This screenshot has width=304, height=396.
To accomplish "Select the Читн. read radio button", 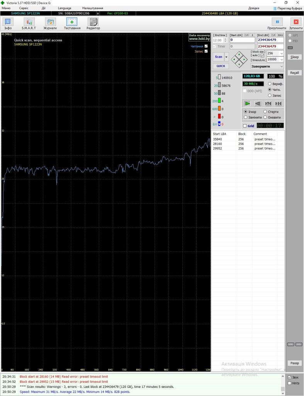I will (270, 89).
